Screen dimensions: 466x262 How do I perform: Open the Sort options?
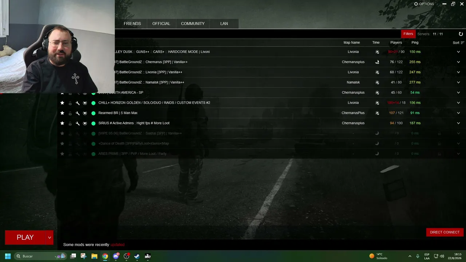point(458,43)
